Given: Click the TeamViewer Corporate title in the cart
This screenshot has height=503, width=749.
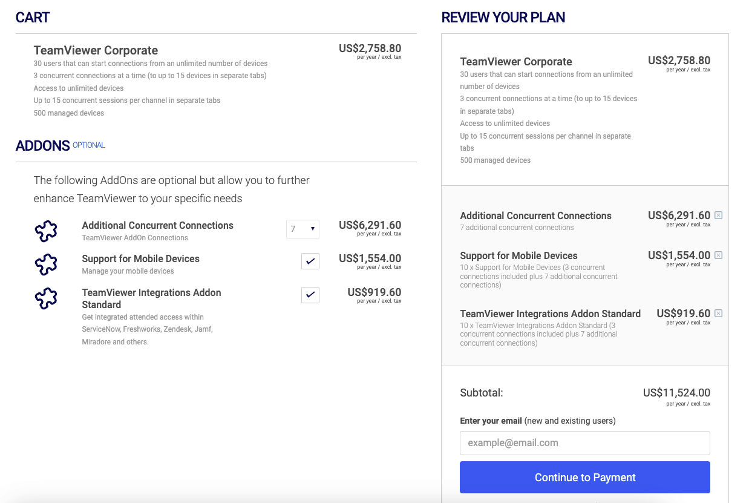Looking at the screenshot, I should point(96,50).
